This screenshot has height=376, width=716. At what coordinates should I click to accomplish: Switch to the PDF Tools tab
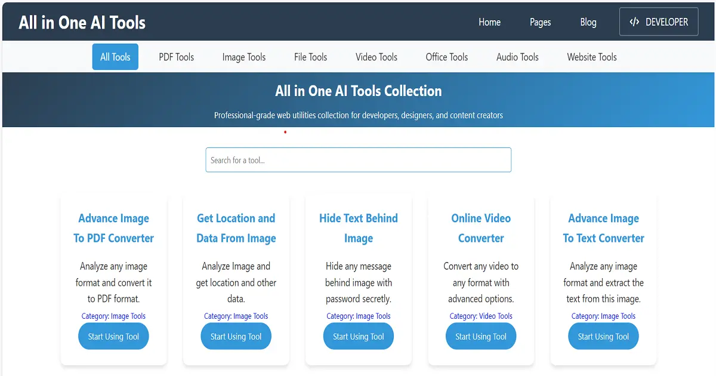click(x=176, y=57)
